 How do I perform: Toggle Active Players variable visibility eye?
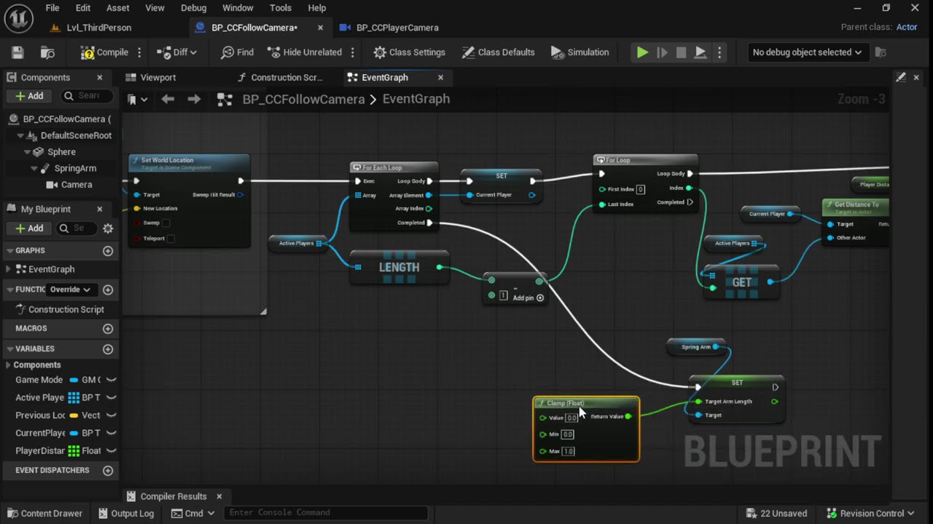click(x=111, y=397)
